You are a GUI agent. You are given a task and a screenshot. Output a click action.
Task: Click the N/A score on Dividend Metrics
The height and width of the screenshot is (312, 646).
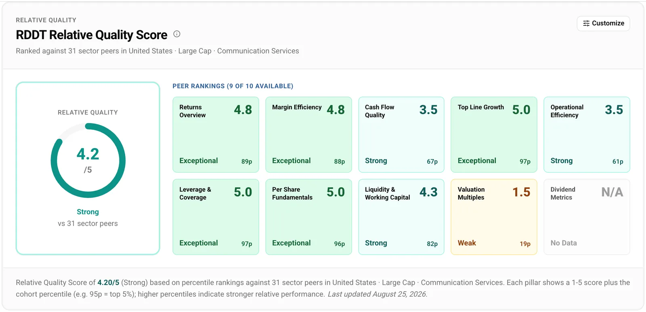(x=612, y=192)
